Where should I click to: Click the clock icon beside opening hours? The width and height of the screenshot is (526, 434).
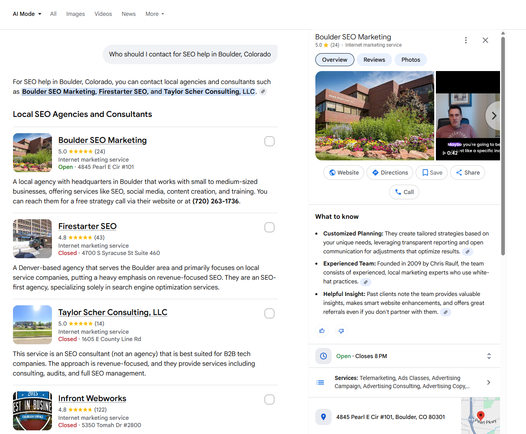(323, 356)
